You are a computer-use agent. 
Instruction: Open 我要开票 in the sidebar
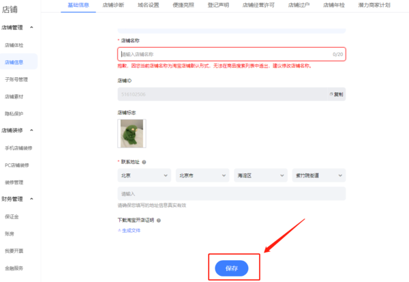point(14,251)
